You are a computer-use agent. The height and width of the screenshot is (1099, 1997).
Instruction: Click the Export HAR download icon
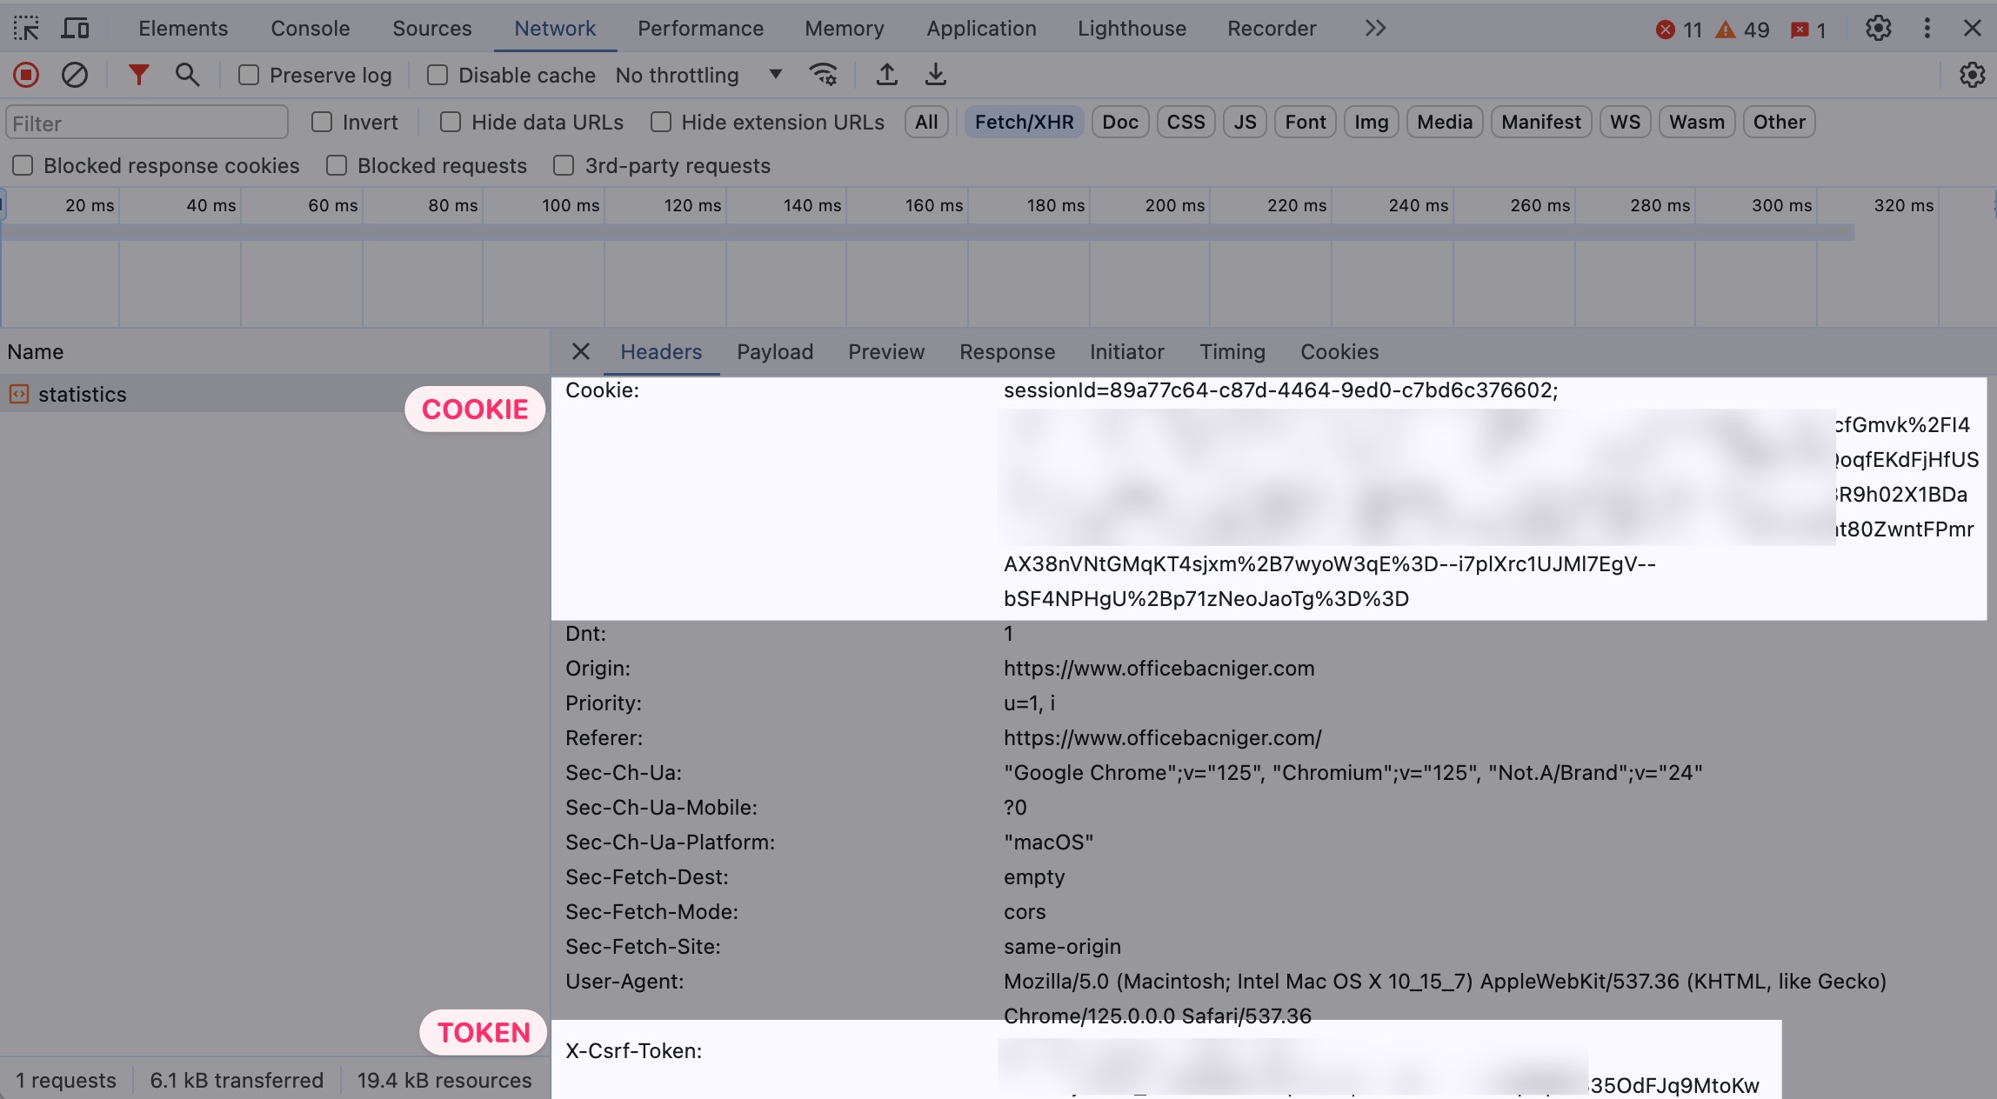[935, 76]
